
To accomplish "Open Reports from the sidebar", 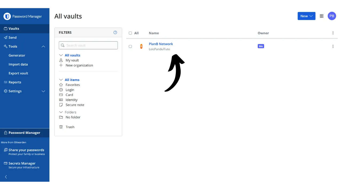I will 15,82.
